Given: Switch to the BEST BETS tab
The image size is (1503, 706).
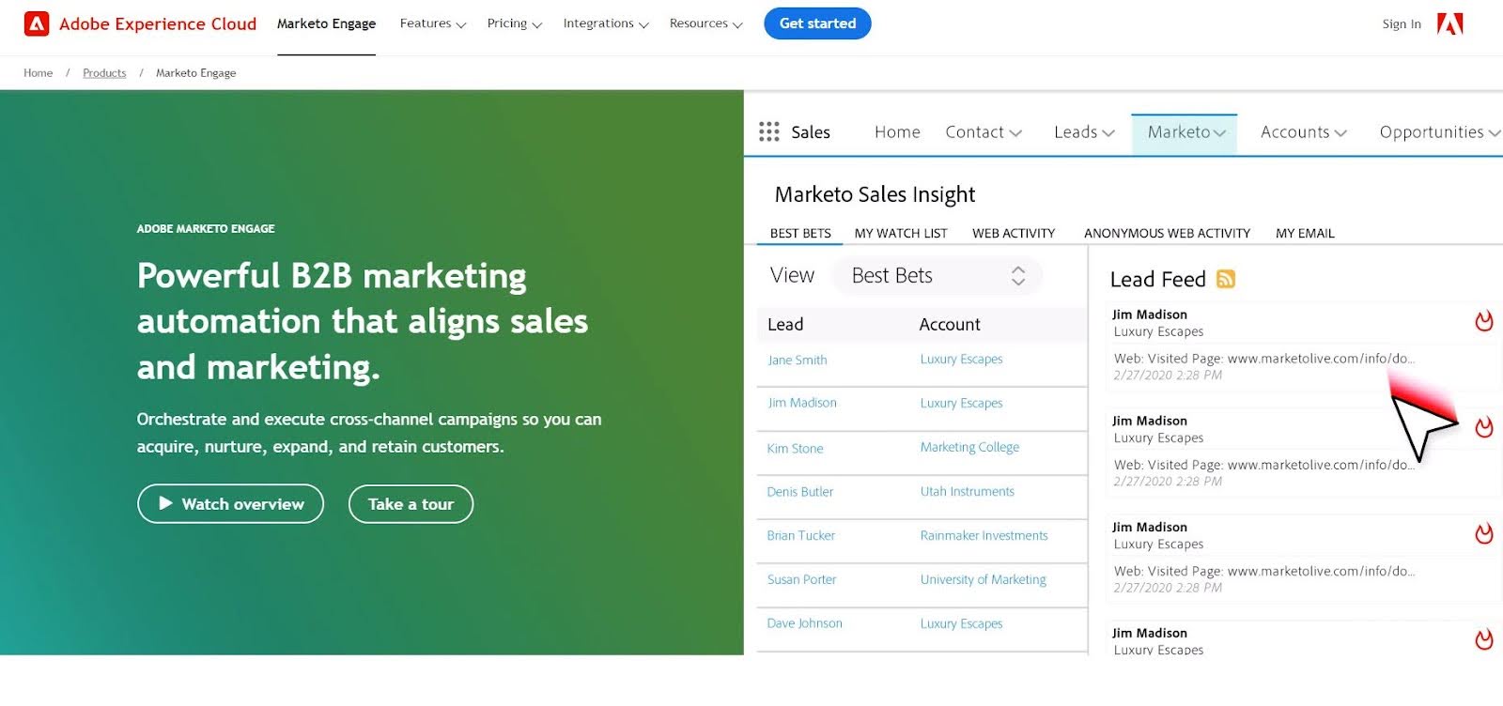Looking at the screenshot, I should coord(800,233).
